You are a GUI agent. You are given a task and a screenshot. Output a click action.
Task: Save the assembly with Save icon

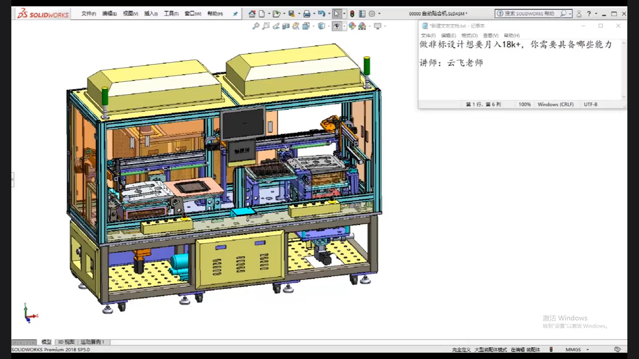292,14
